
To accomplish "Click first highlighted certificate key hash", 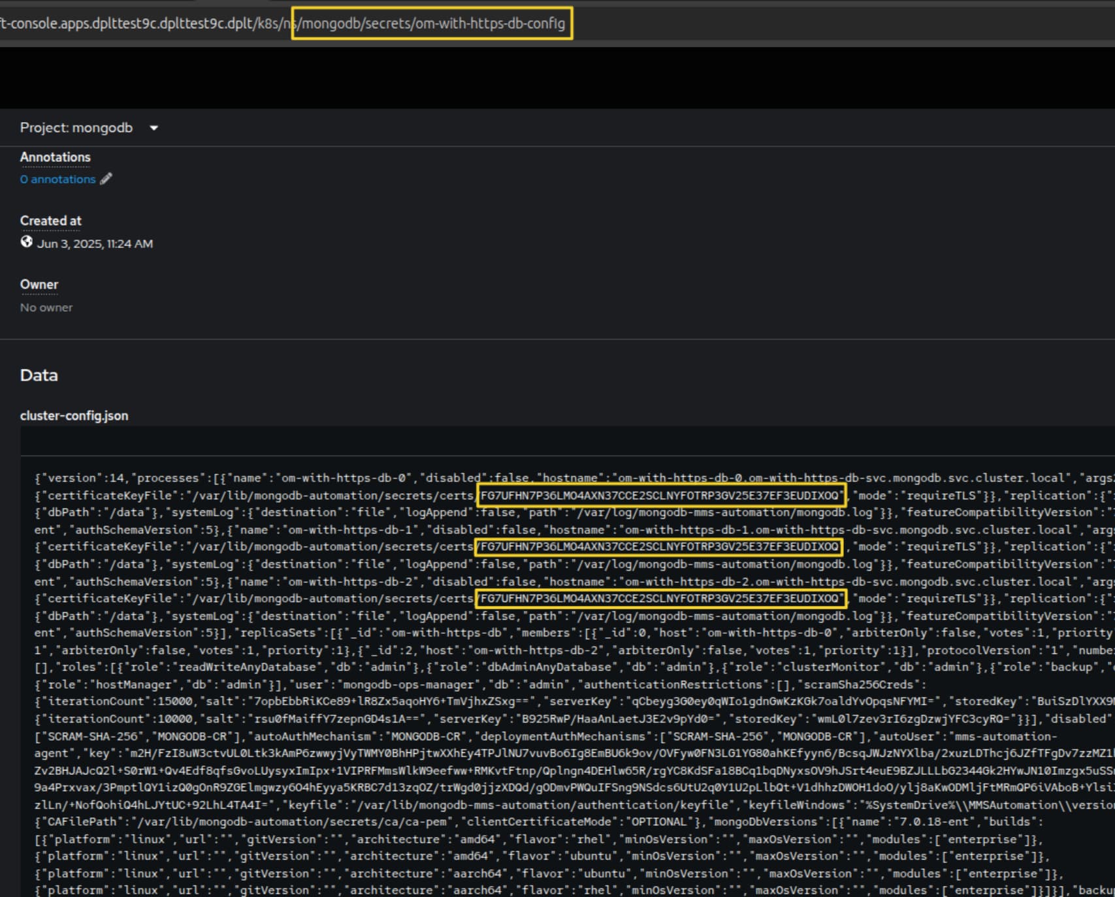I will 660,496.
